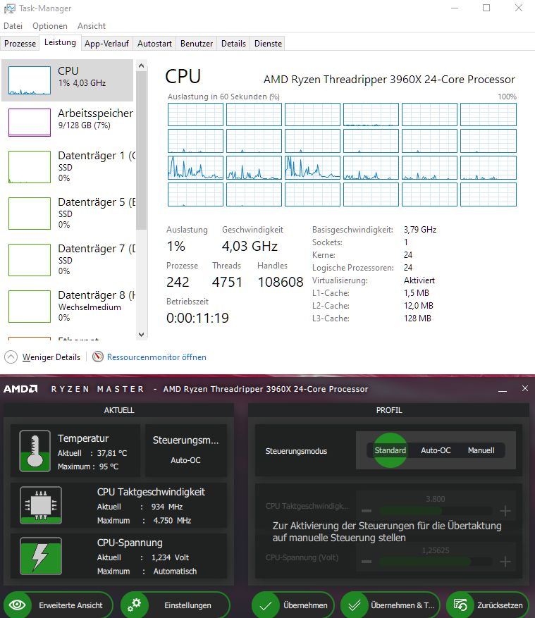This screenshot has width=535, height=618.
Task: Click Temperatur Aktuell value 37,81 °C
Action: click(112, 453)
